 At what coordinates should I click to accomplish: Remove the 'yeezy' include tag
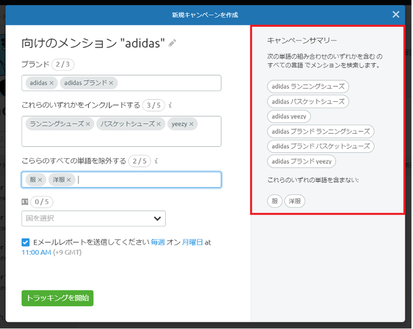[x=192, y=124]
